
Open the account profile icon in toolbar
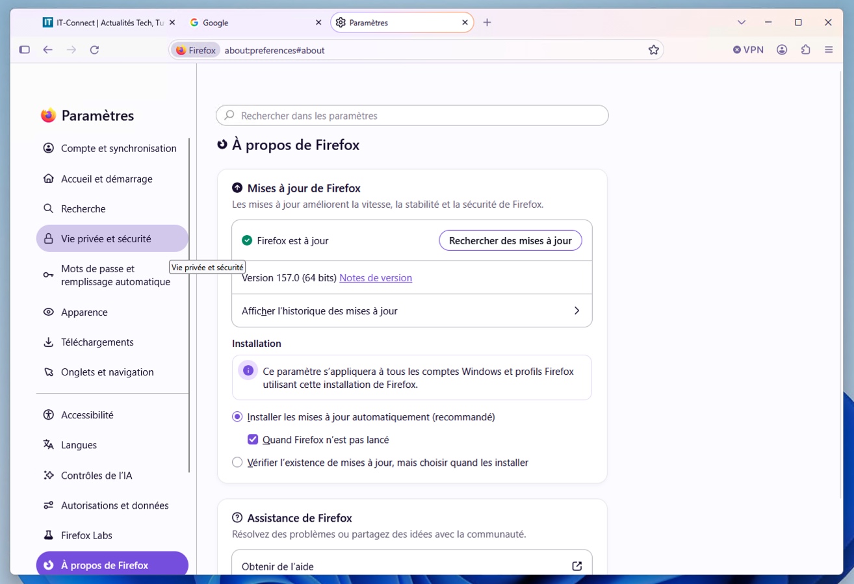[782, 50]
